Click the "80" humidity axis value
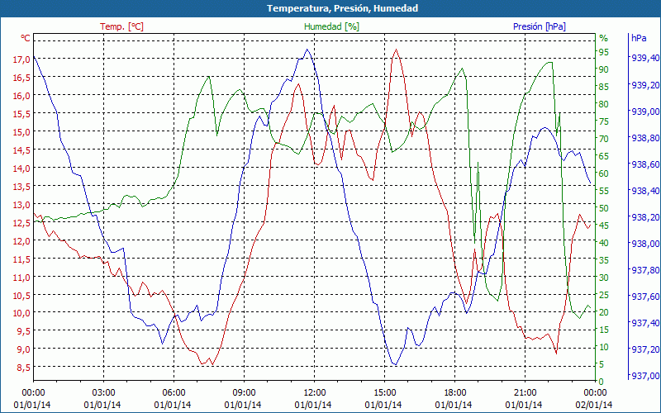Image resolution: width=661 pixels, height=413 pixels. (604, 104)
